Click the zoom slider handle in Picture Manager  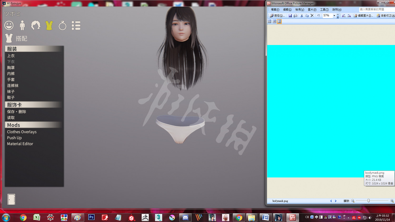tap(368, 201)
